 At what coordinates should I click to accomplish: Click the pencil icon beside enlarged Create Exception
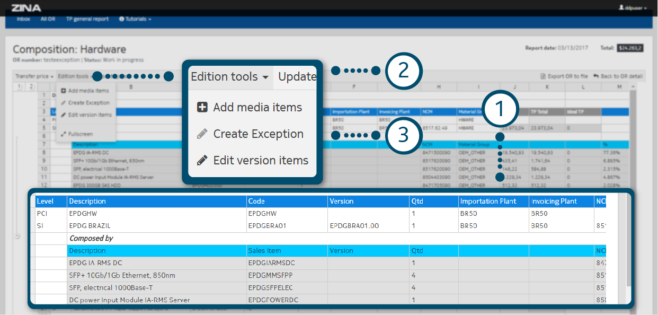[x=202, y=134]
